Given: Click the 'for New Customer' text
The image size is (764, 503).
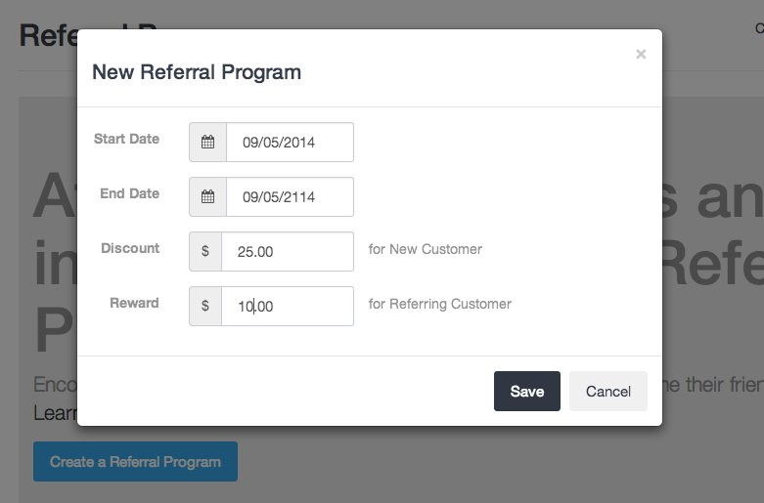Looking at the screenshot, I should [x=426, y=249].
